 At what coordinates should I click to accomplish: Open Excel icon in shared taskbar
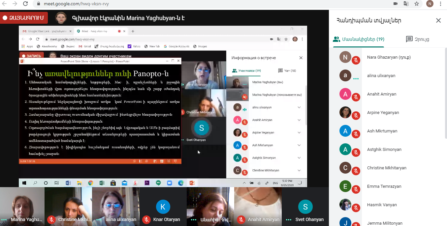tap(102, 183)
